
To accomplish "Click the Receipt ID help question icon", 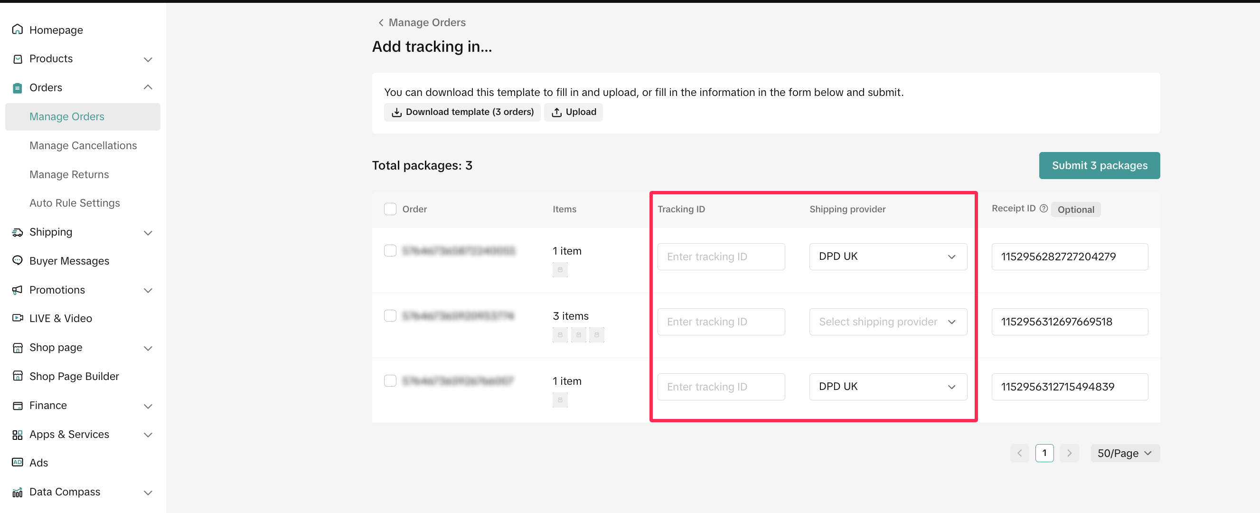I will 1044,209.
